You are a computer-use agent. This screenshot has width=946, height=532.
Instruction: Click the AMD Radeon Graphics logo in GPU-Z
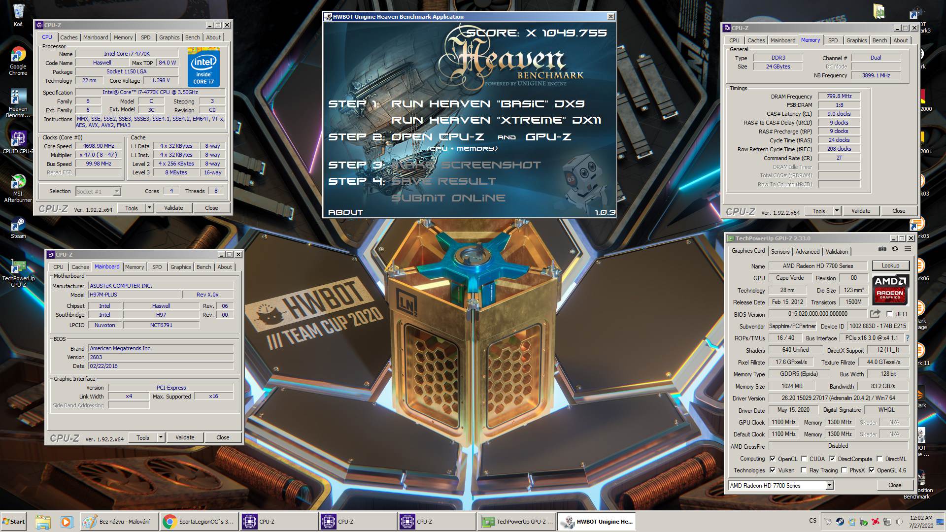890,289
